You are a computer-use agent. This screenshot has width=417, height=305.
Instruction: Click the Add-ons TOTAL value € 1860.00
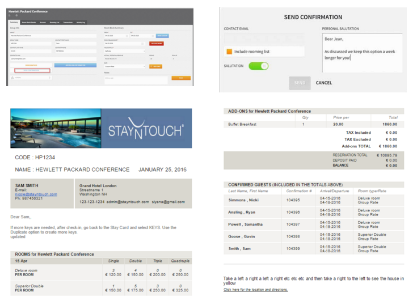(x=388, y=146)
